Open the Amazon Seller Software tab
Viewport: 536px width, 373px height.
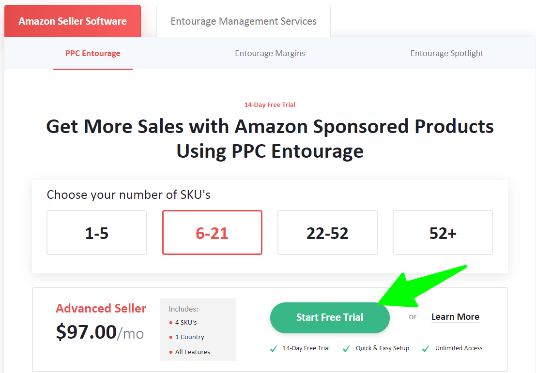pyautogui.click(x=73, y=21)
